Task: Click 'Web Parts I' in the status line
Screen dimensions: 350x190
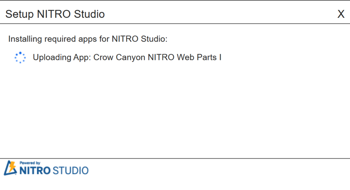Action: (199, 57)
